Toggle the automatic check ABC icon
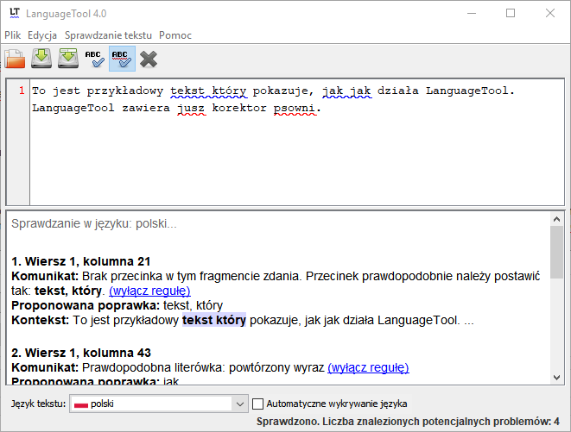This screenshot has height=432, width=571. click(x=122, y=59)
